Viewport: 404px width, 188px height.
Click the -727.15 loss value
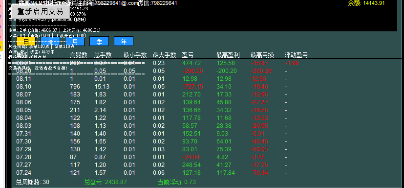(x=192, y=87)
